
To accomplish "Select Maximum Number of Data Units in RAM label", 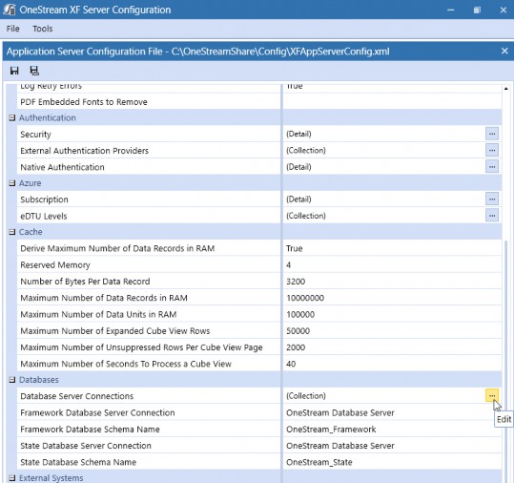I will point(98,314).
